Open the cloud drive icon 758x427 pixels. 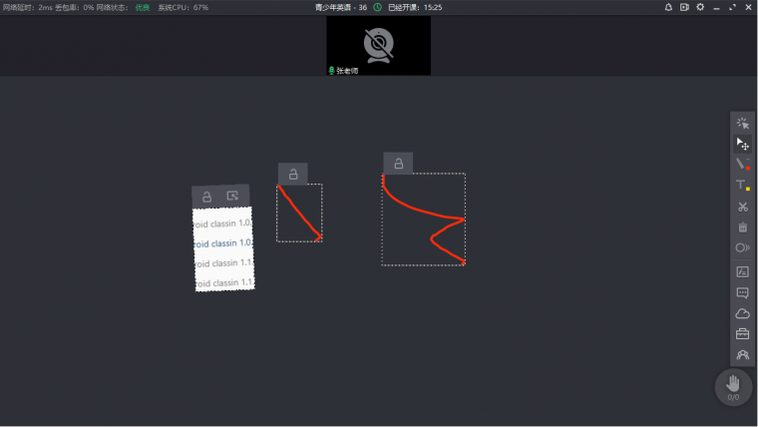click(742, 314)
